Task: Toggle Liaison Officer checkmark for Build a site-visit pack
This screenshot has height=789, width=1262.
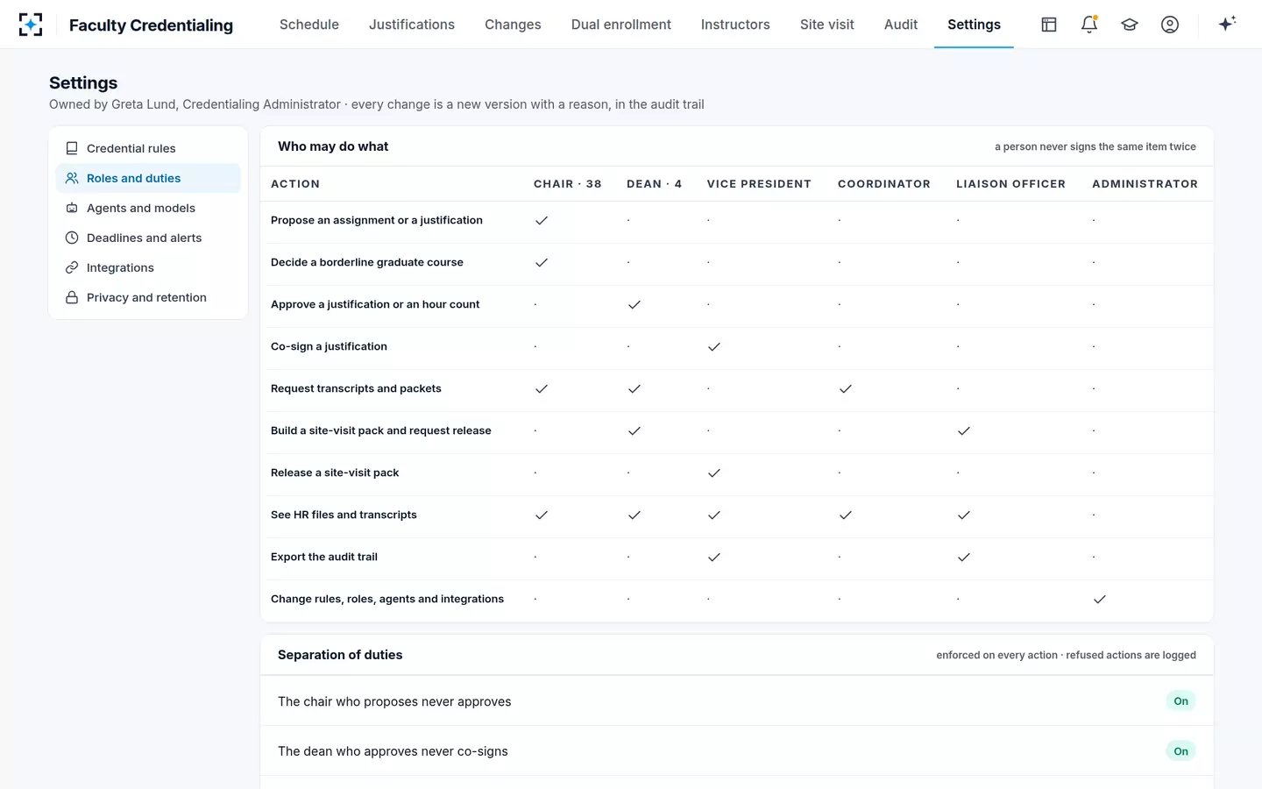Action: pos(964,430)
